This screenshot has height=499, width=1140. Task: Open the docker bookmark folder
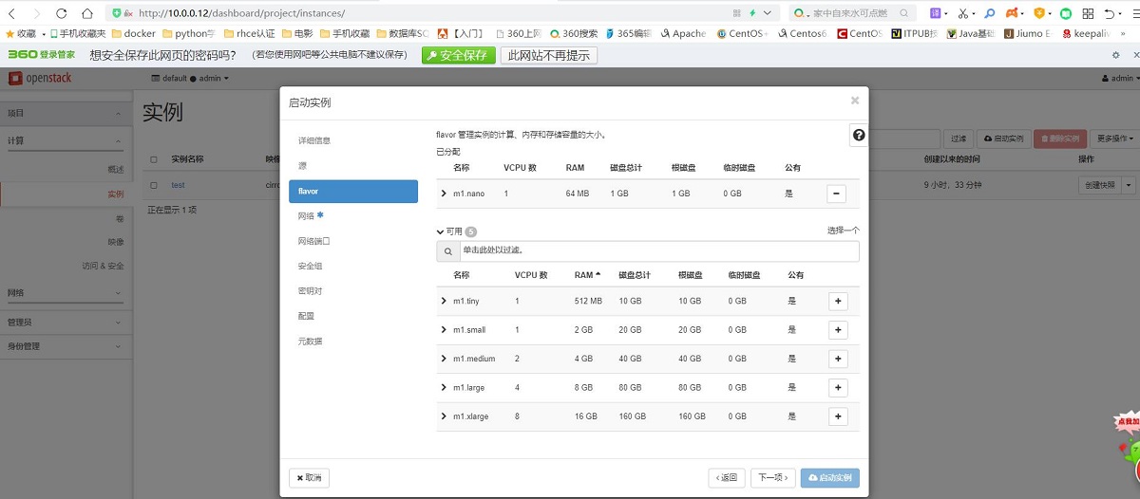133,33
